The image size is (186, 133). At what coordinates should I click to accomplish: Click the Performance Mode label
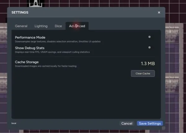30,37
